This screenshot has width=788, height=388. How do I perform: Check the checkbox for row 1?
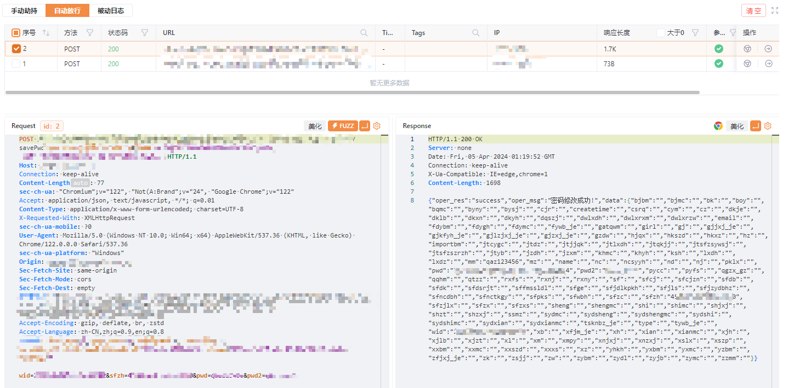16,63
